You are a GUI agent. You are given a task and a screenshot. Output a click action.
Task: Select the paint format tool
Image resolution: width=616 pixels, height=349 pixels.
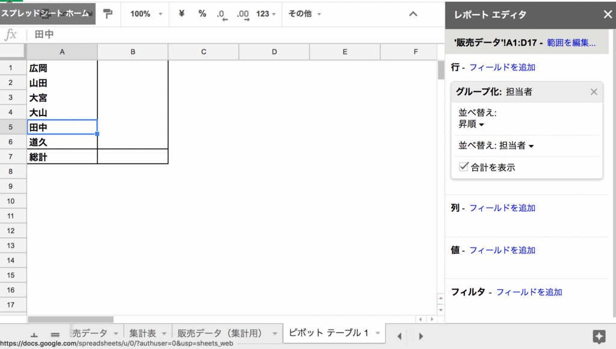coord(108,13)
